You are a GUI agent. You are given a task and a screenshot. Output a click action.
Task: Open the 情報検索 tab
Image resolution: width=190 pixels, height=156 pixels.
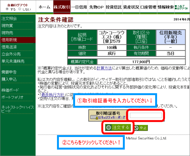coord(166,7)
